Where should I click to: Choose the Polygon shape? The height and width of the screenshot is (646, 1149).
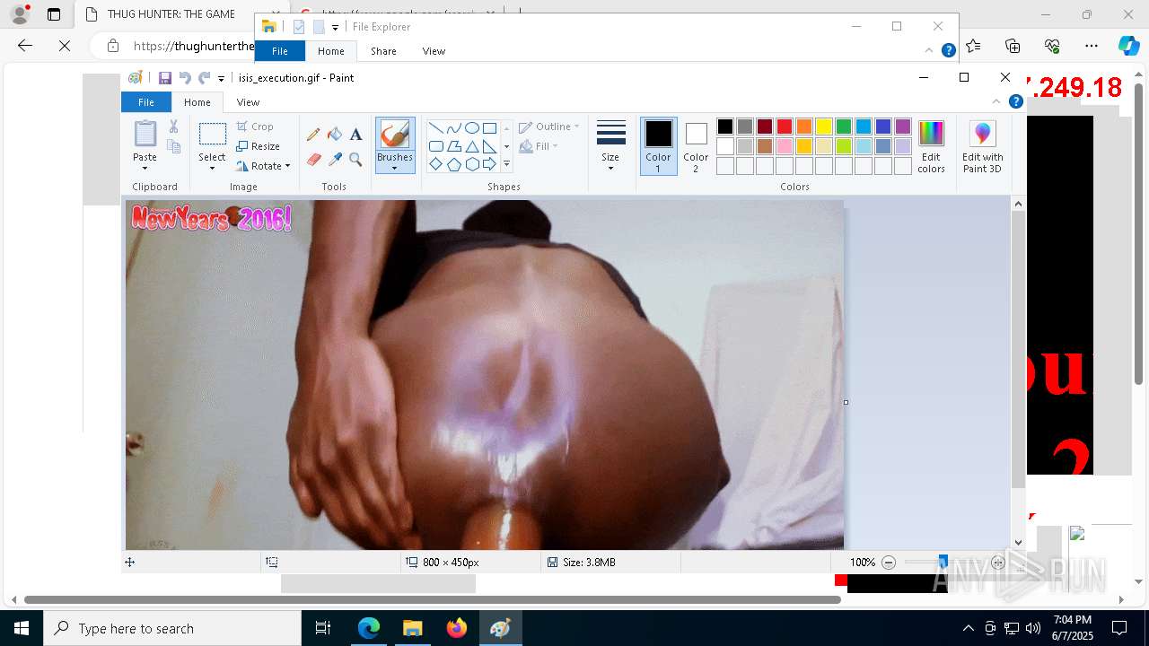tap(453, 146)
